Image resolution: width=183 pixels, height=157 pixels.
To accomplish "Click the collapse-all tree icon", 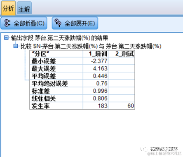I will (x=7, y=23).
